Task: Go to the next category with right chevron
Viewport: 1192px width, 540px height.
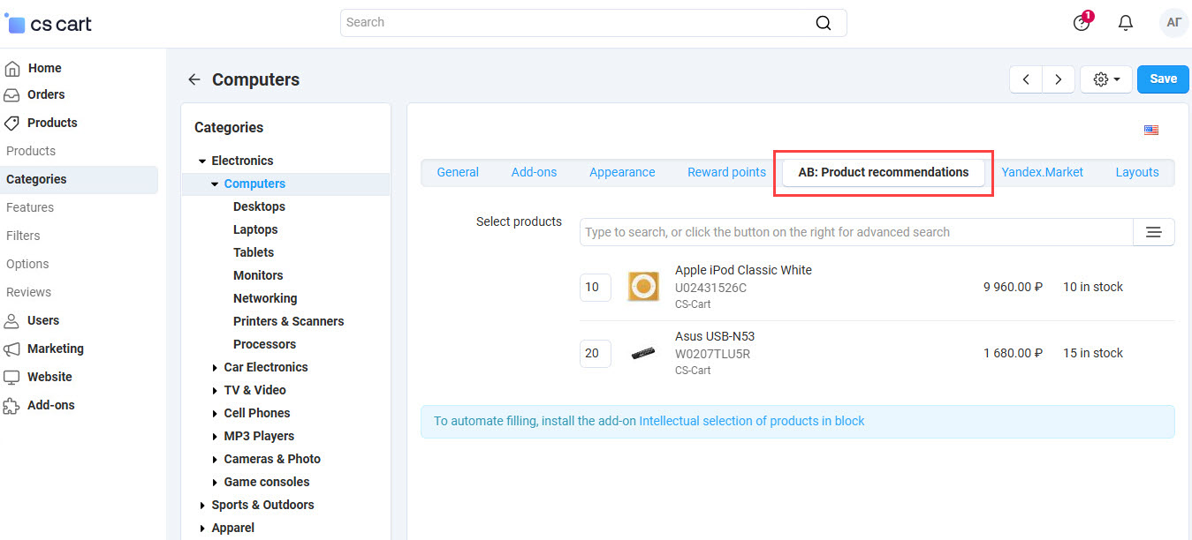Action: [1059, 79]
